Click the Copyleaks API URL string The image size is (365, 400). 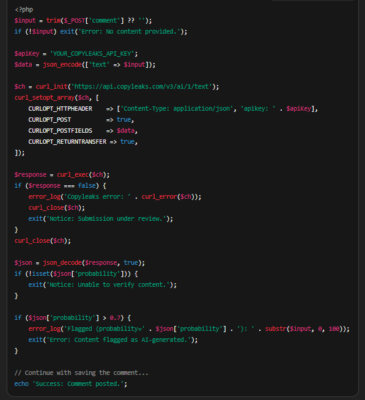point(142,86)
